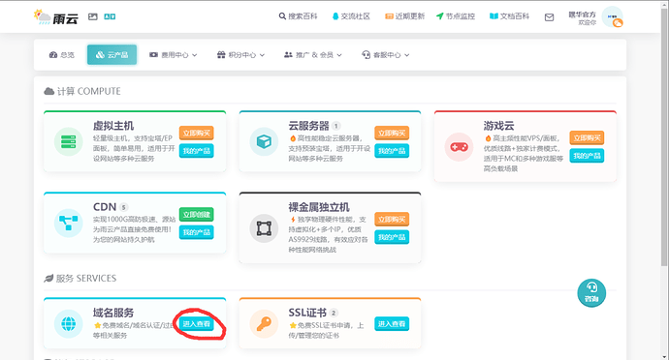The height and width of the screenshot is (360, 669).
Task: Click 进入查看 on the 域名服务 card
Action: pos(196,324)
